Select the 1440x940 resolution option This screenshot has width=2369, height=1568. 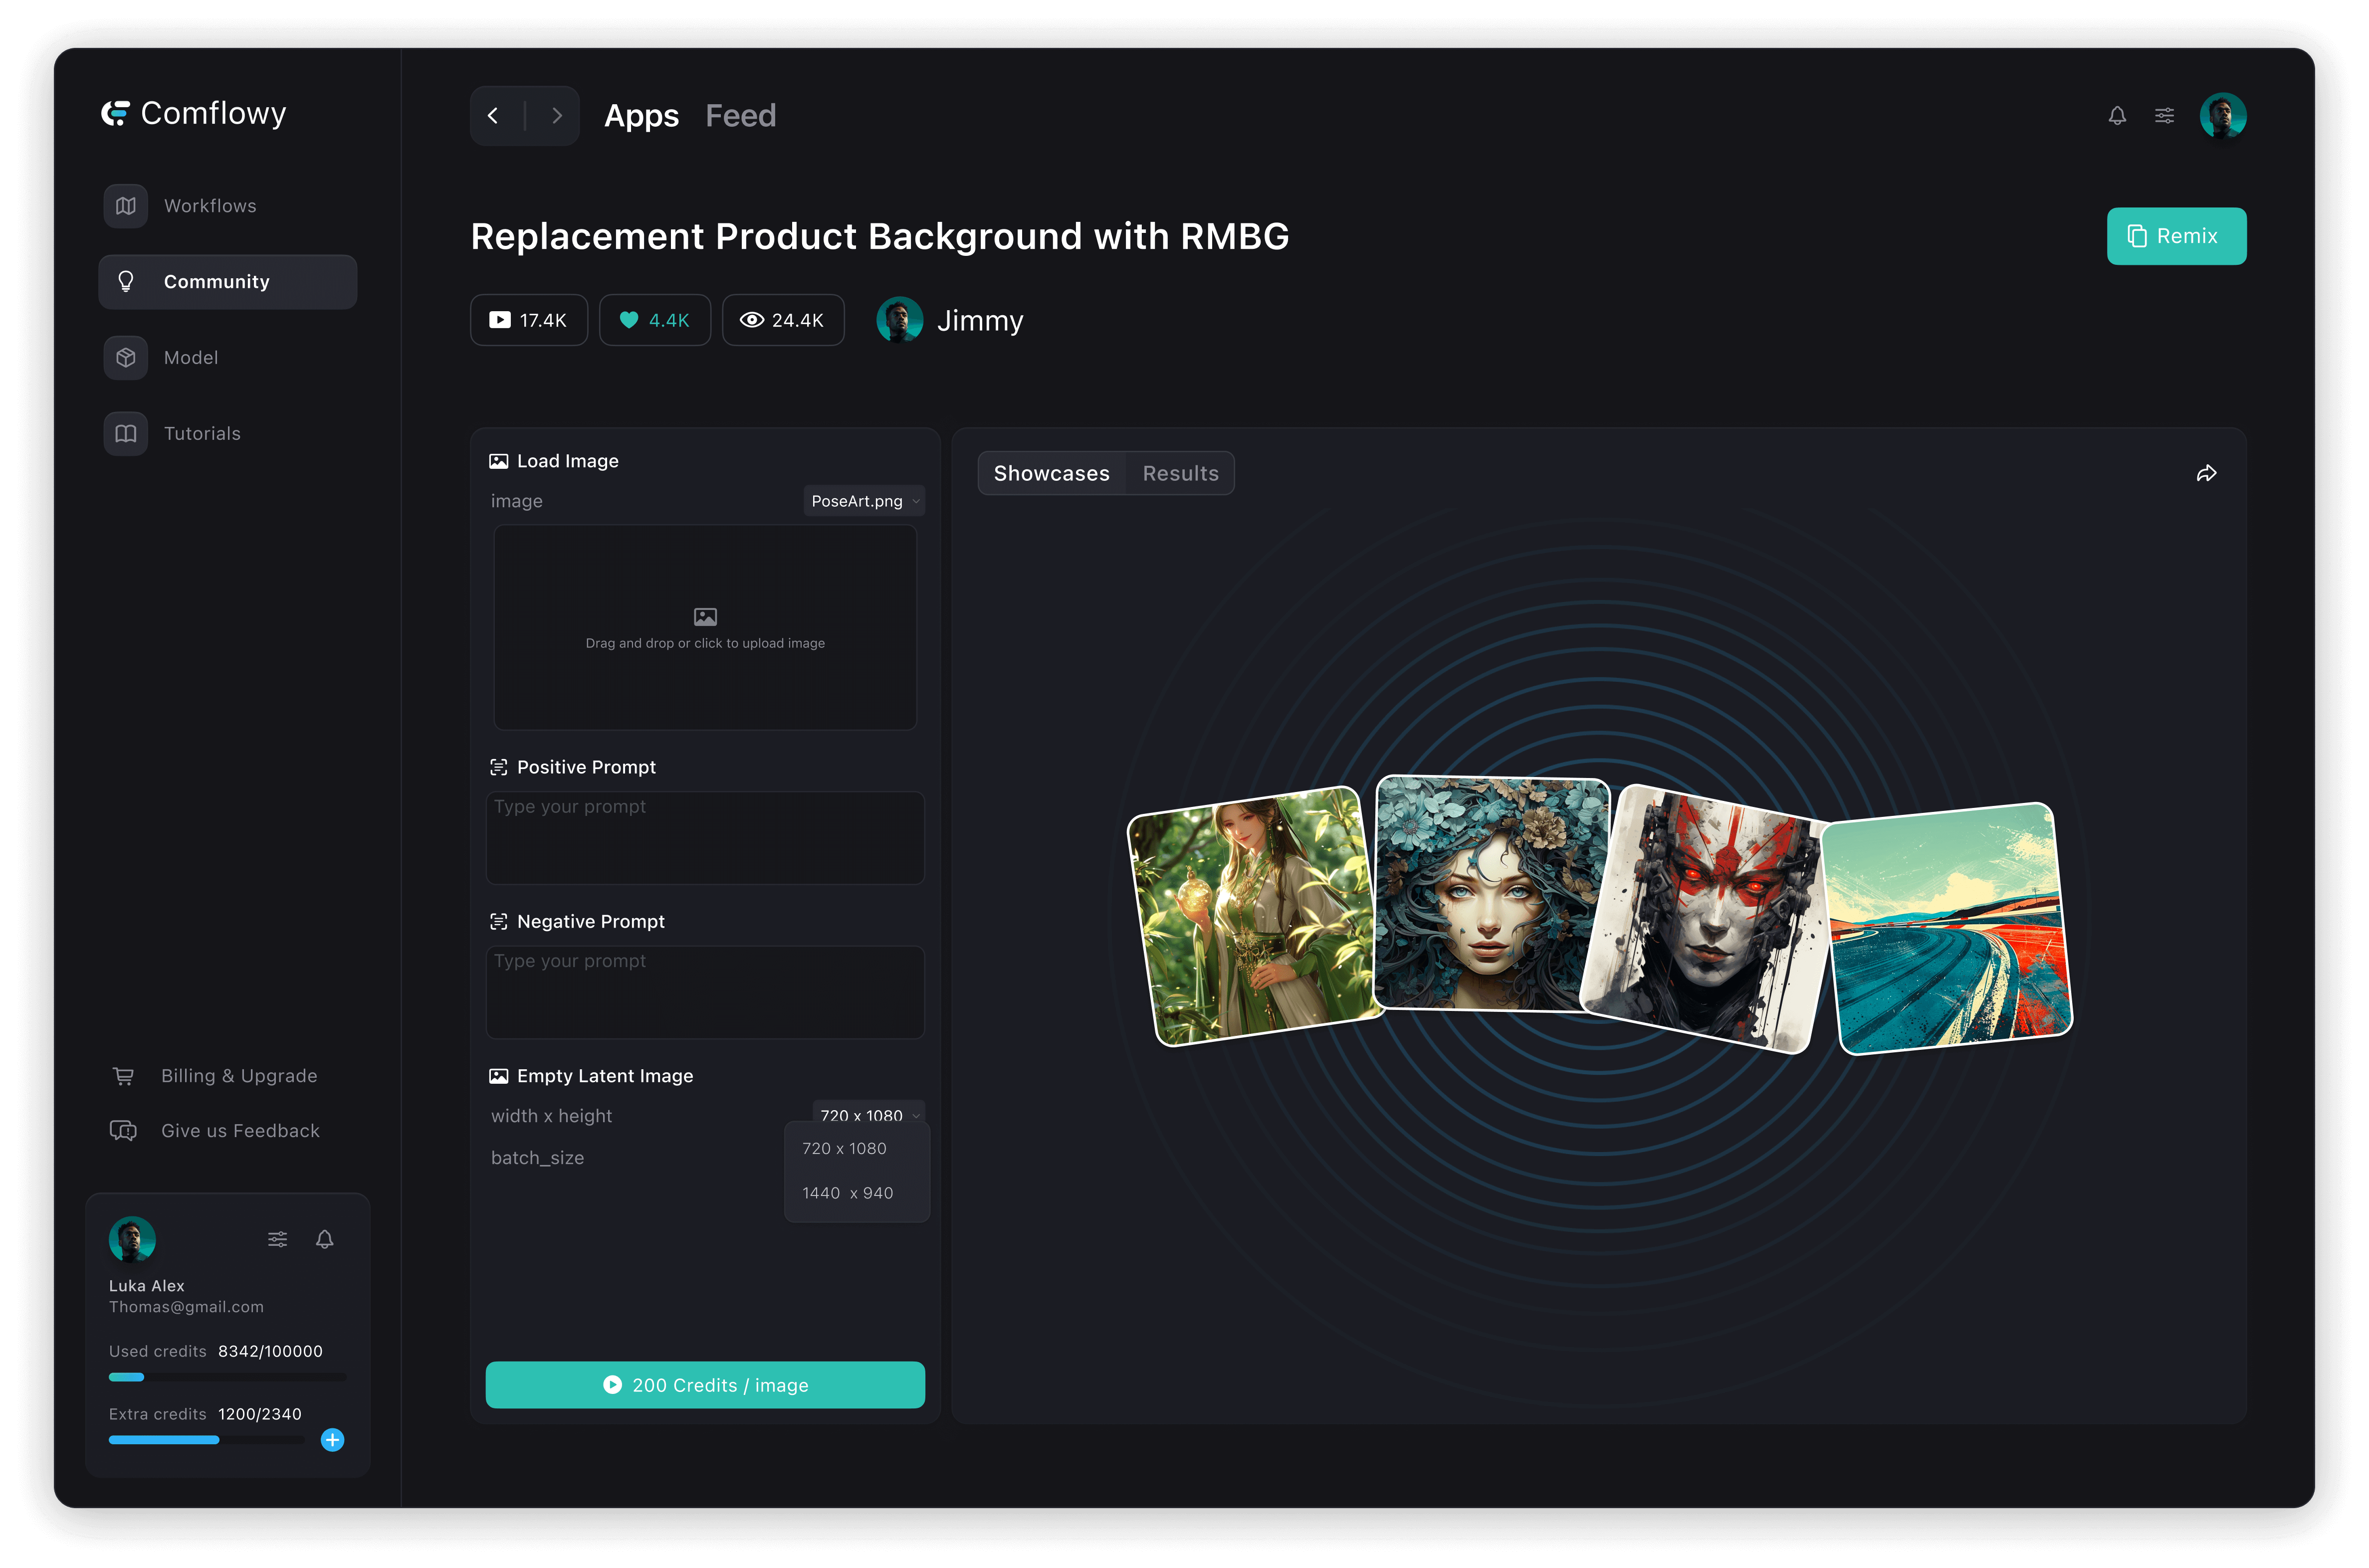point(847,1192)
